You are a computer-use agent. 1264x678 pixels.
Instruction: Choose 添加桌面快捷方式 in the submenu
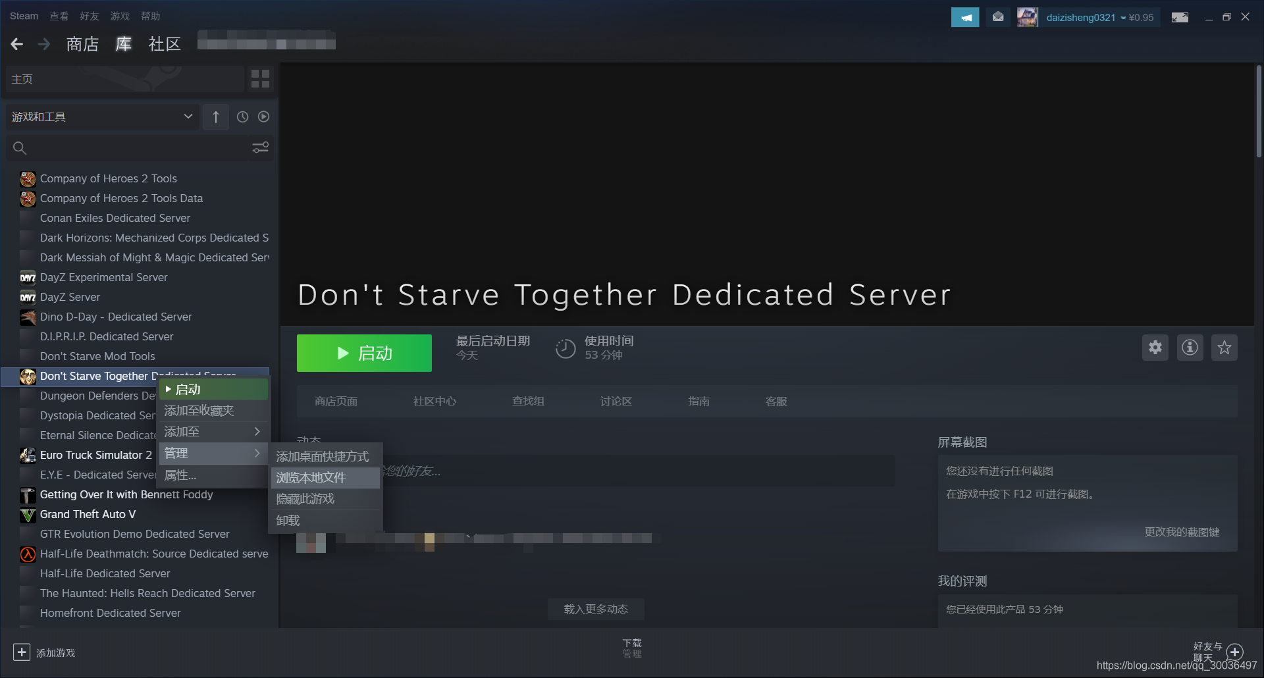325,457
